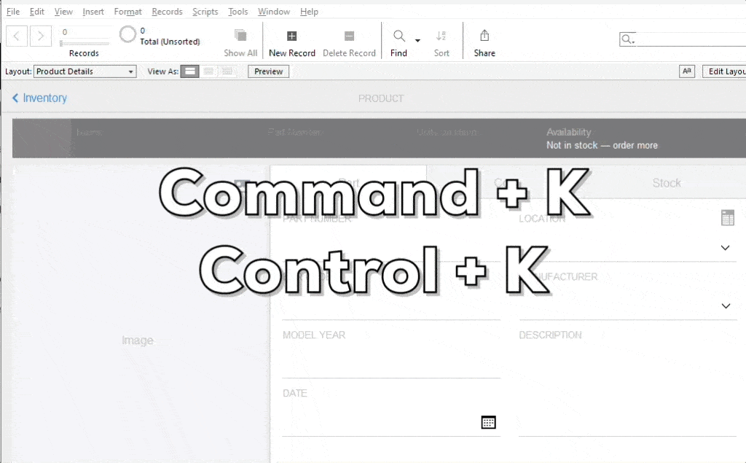Viewport: 746px width, 463px height.
Task: Open the Tools menu
Action: point(238,12)
